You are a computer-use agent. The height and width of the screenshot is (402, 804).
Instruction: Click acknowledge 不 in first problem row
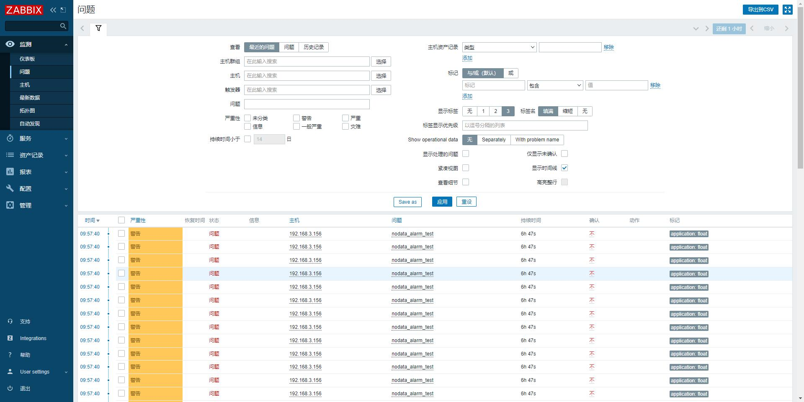(x=592, y=234)
